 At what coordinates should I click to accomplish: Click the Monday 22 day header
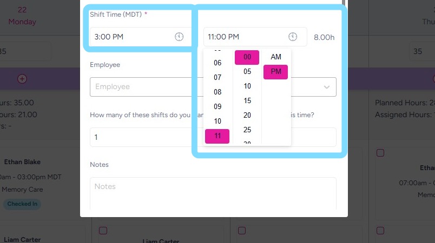click(x=22, y=16)
